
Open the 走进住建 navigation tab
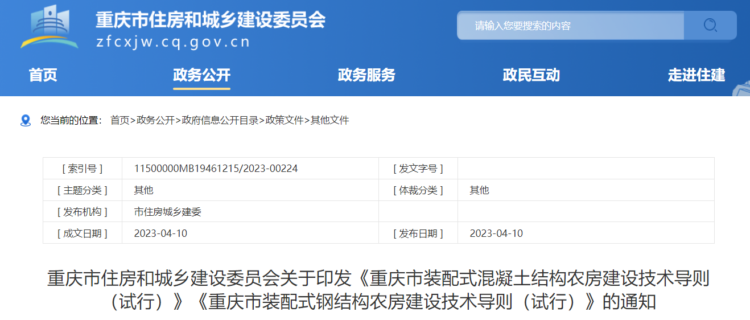coord(697,75)
